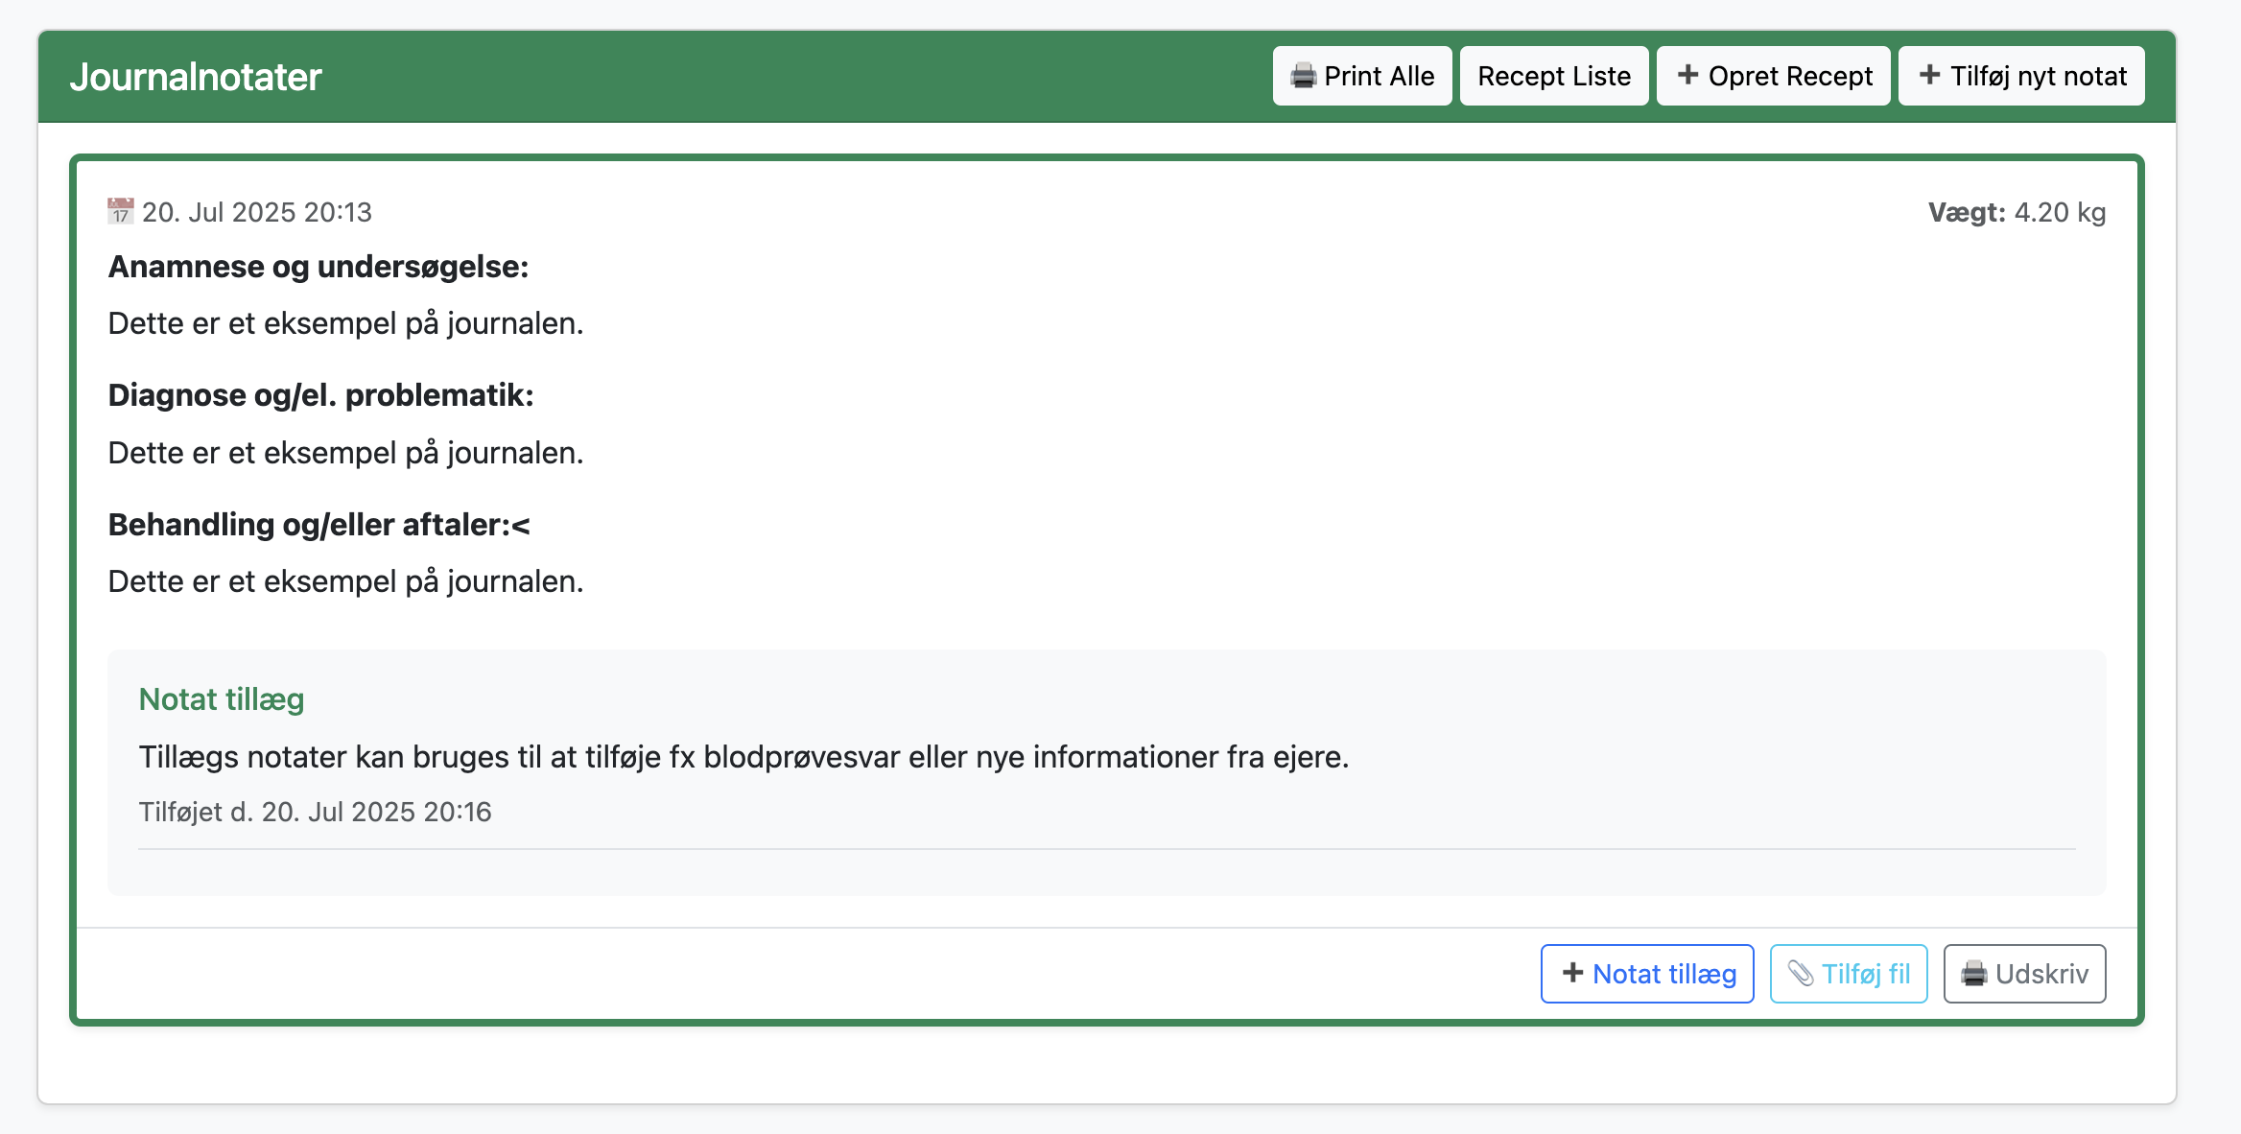Attach a file using Tilføj fil

[1847, 973]
